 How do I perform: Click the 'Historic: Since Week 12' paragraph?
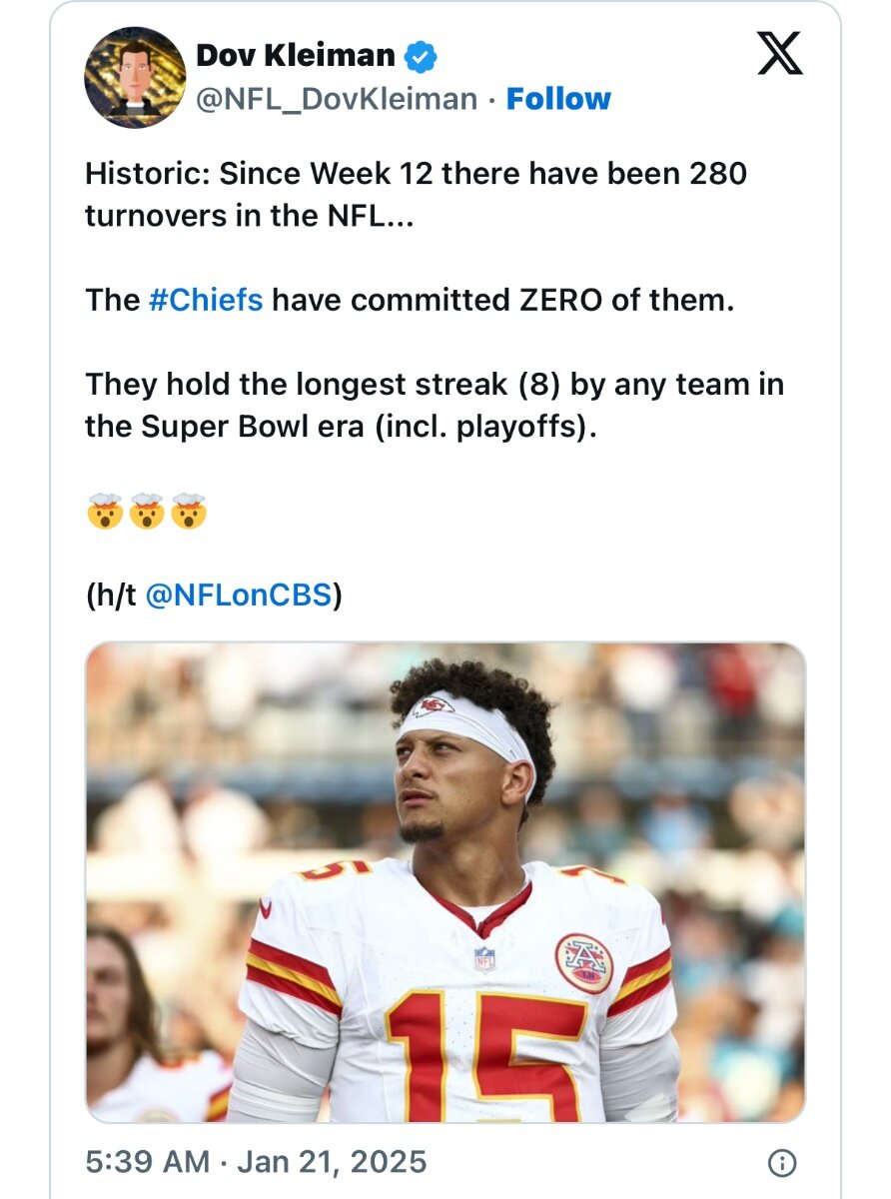coord(416,195)
